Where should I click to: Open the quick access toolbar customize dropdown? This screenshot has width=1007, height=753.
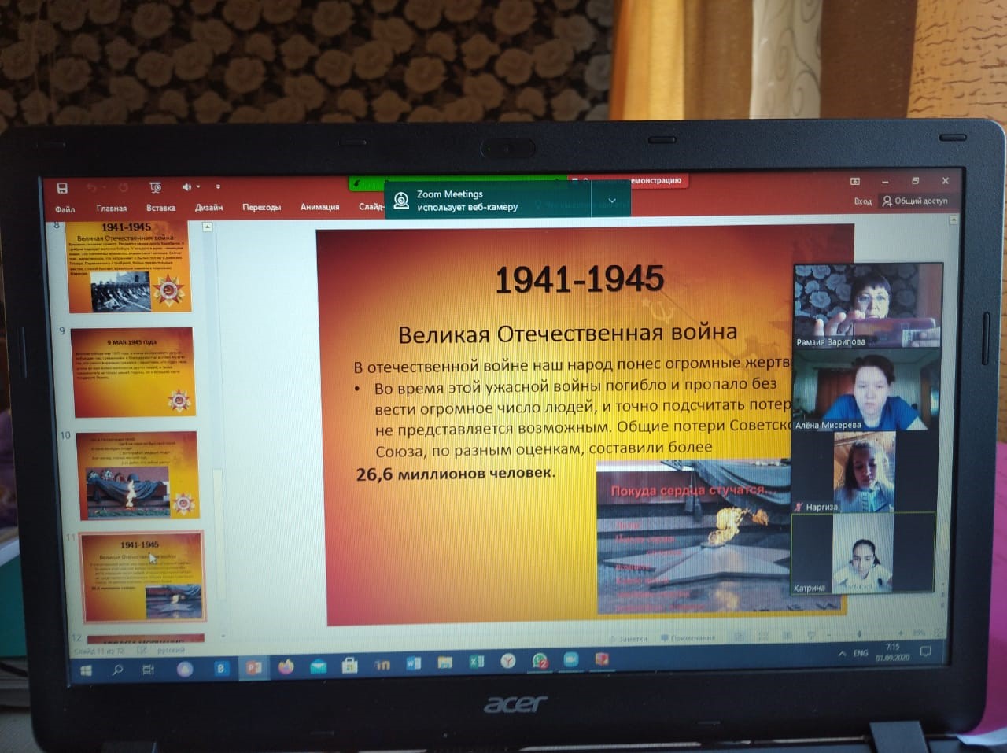[218, 187]
